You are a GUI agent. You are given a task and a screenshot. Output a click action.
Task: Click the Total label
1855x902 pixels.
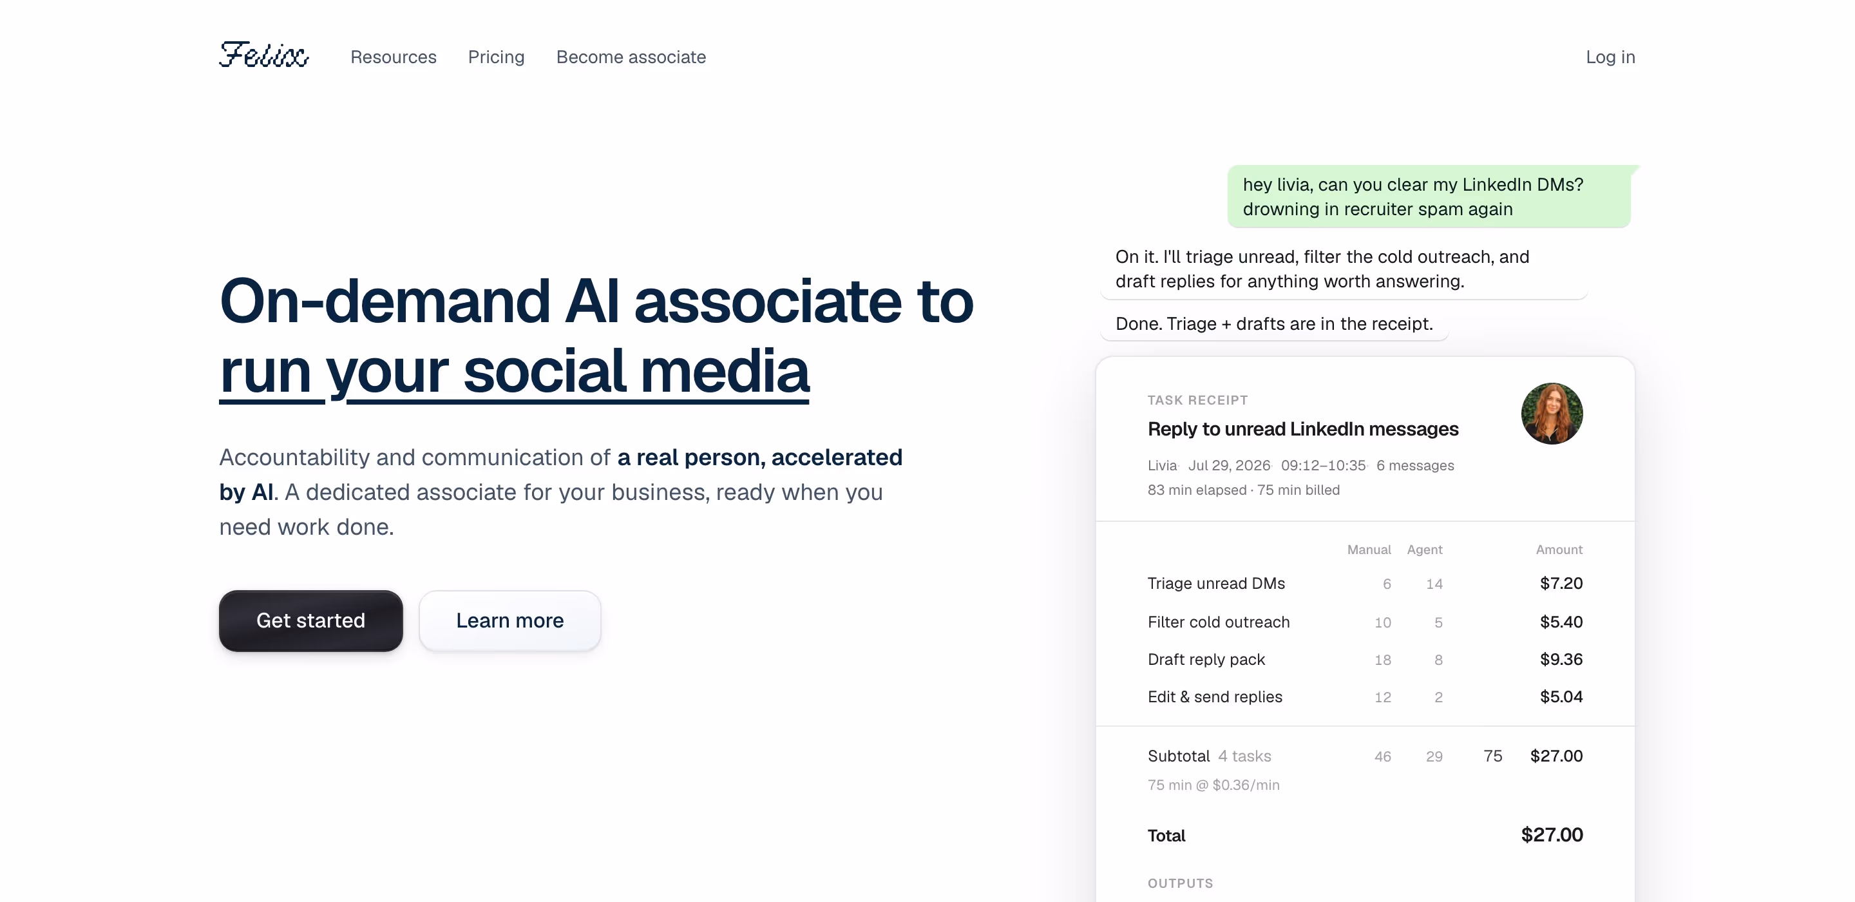click(1166, 836)
